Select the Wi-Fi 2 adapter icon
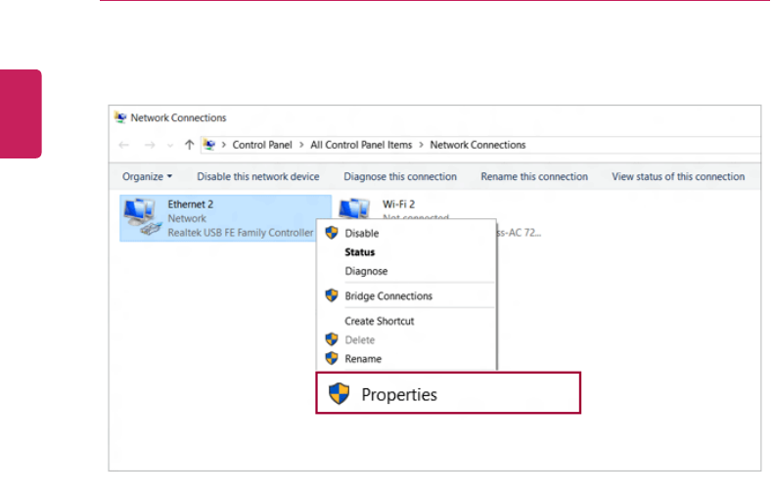The width and height of the screenshot is (773, 493). [355, 208]
